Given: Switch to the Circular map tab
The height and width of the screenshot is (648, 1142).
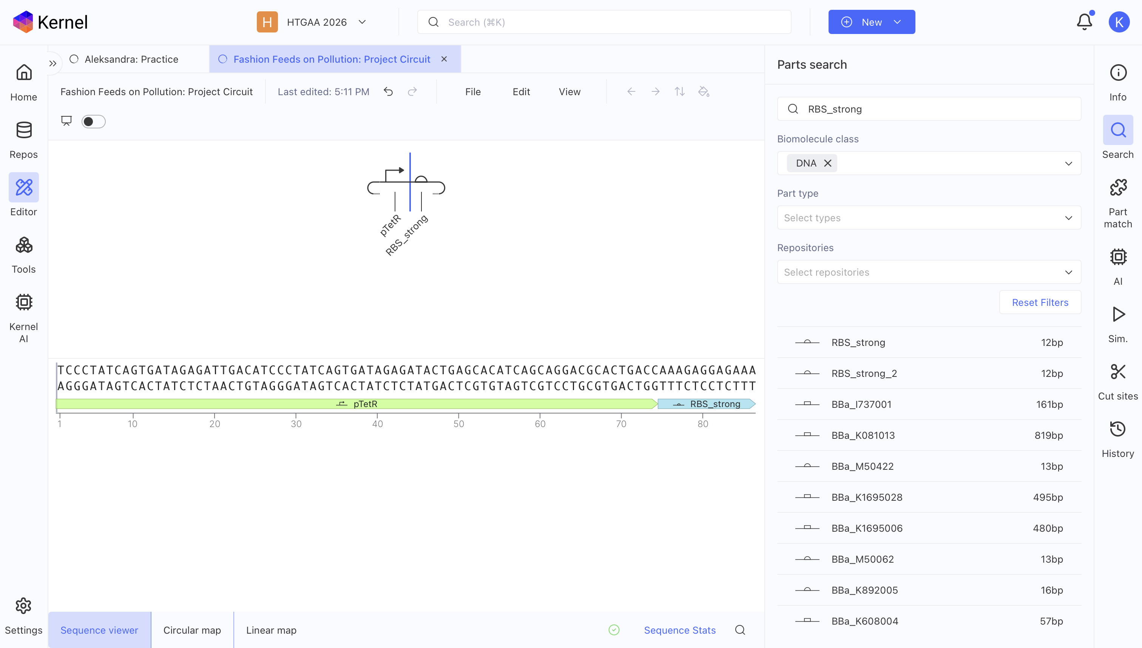Looking at the screenshot, I should click(x=192, y=630).
